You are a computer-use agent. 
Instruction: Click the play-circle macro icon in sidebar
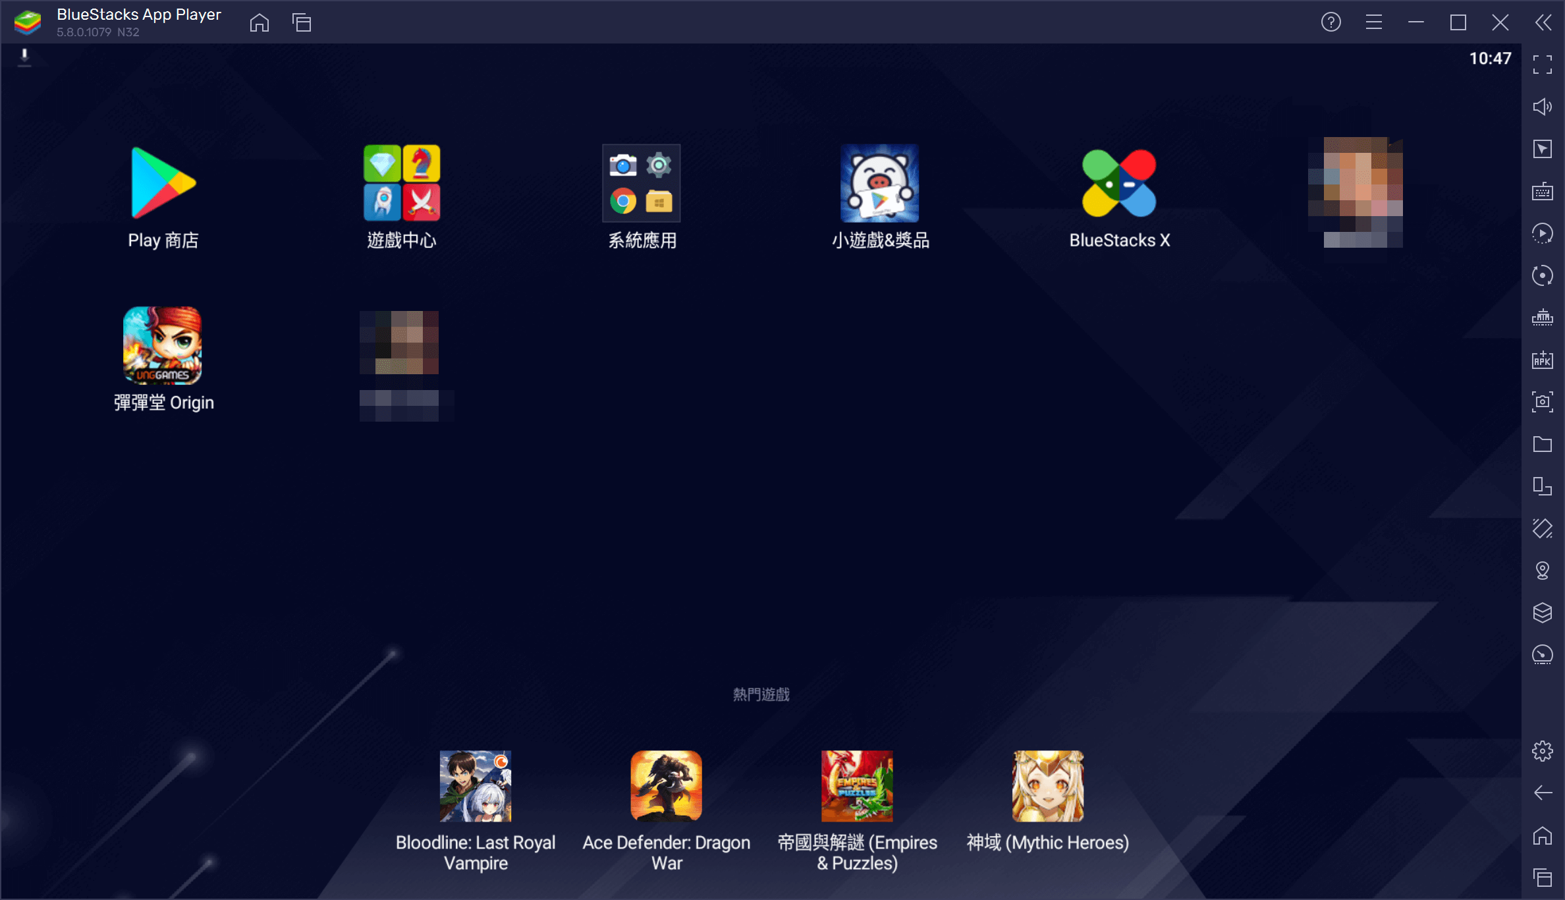click(x=1543, y=233)
